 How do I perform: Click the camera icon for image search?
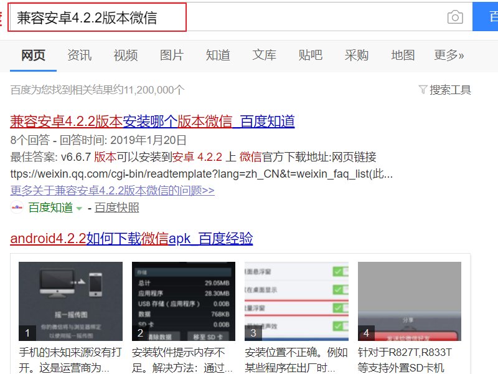click(456, 17)
